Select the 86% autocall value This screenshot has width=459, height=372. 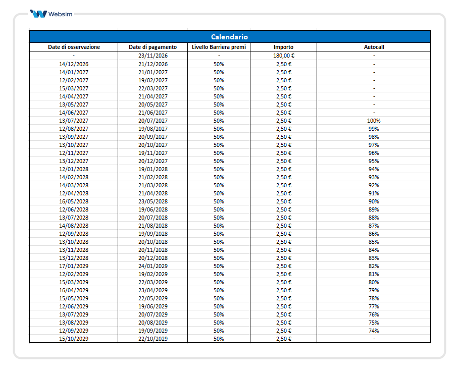374,234
